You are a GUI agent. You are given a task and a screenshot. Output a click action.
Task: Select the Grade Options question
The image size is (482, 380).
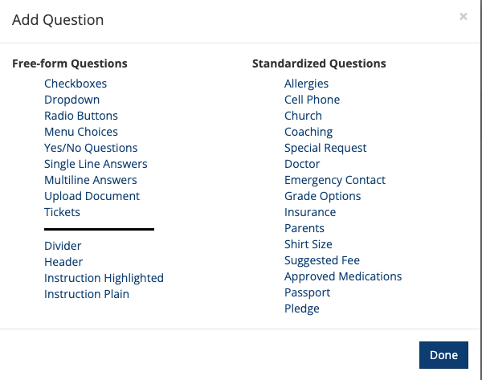323,196
